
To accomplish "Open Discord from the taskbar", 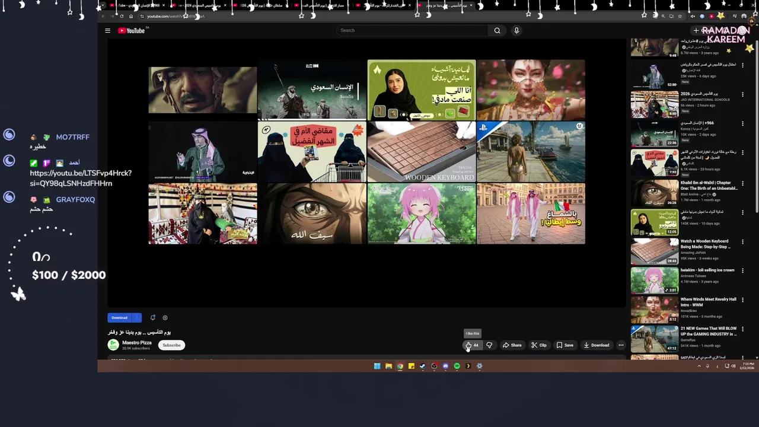I will [x=445, y=366].
